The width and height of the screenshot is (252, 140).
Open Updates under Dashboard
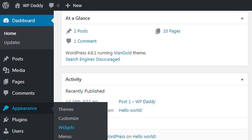coord(12,43)
